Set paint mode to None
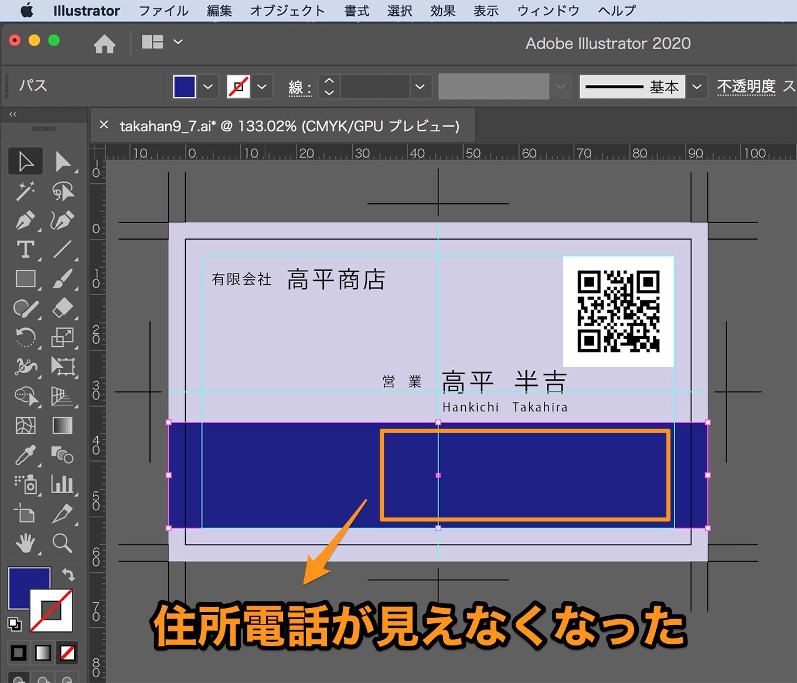This screenshot has height=683, width=797. click(67, 653)
